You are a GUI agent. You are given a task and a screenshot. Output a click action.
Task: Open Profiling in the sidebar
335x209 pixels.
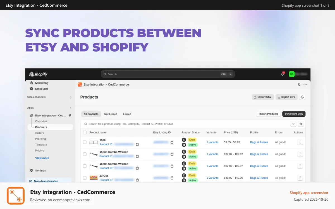40,139
